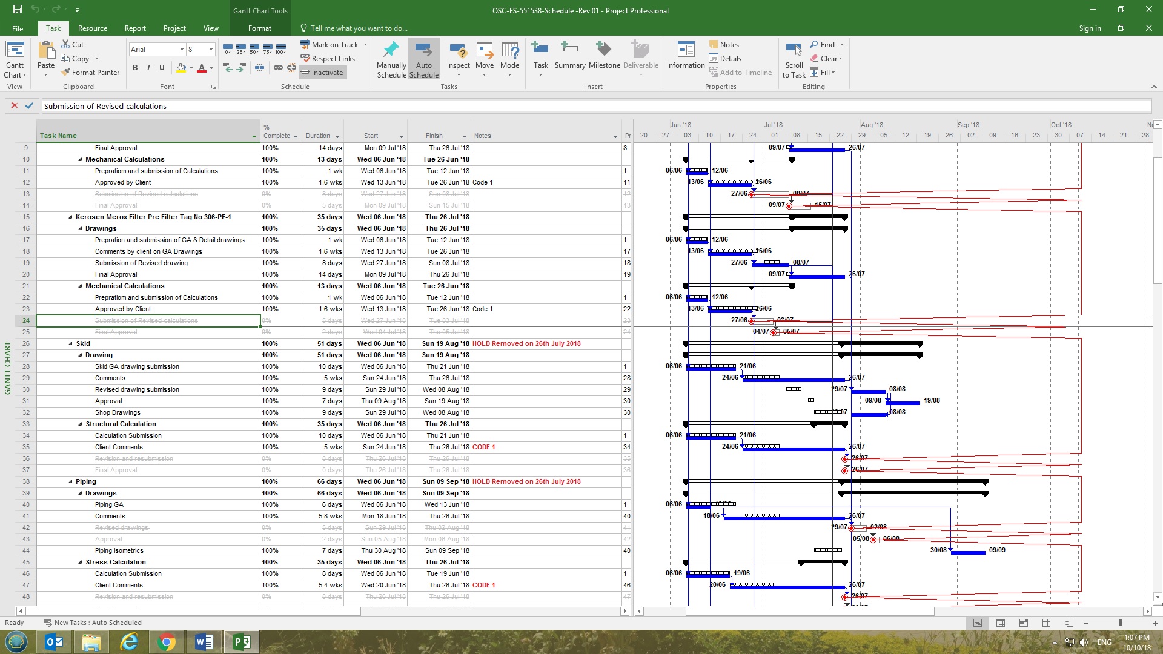This screenshot has height=654, width=1163.
Task: Collapse the Skid summary task
Action: (70, 343)
